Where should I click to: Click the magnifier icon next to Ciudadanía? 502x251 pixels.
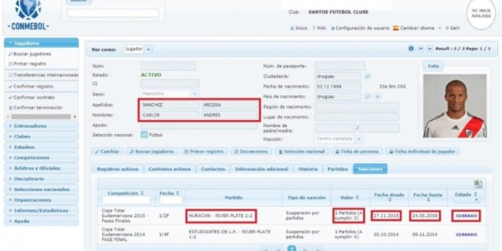coord(367,76)
